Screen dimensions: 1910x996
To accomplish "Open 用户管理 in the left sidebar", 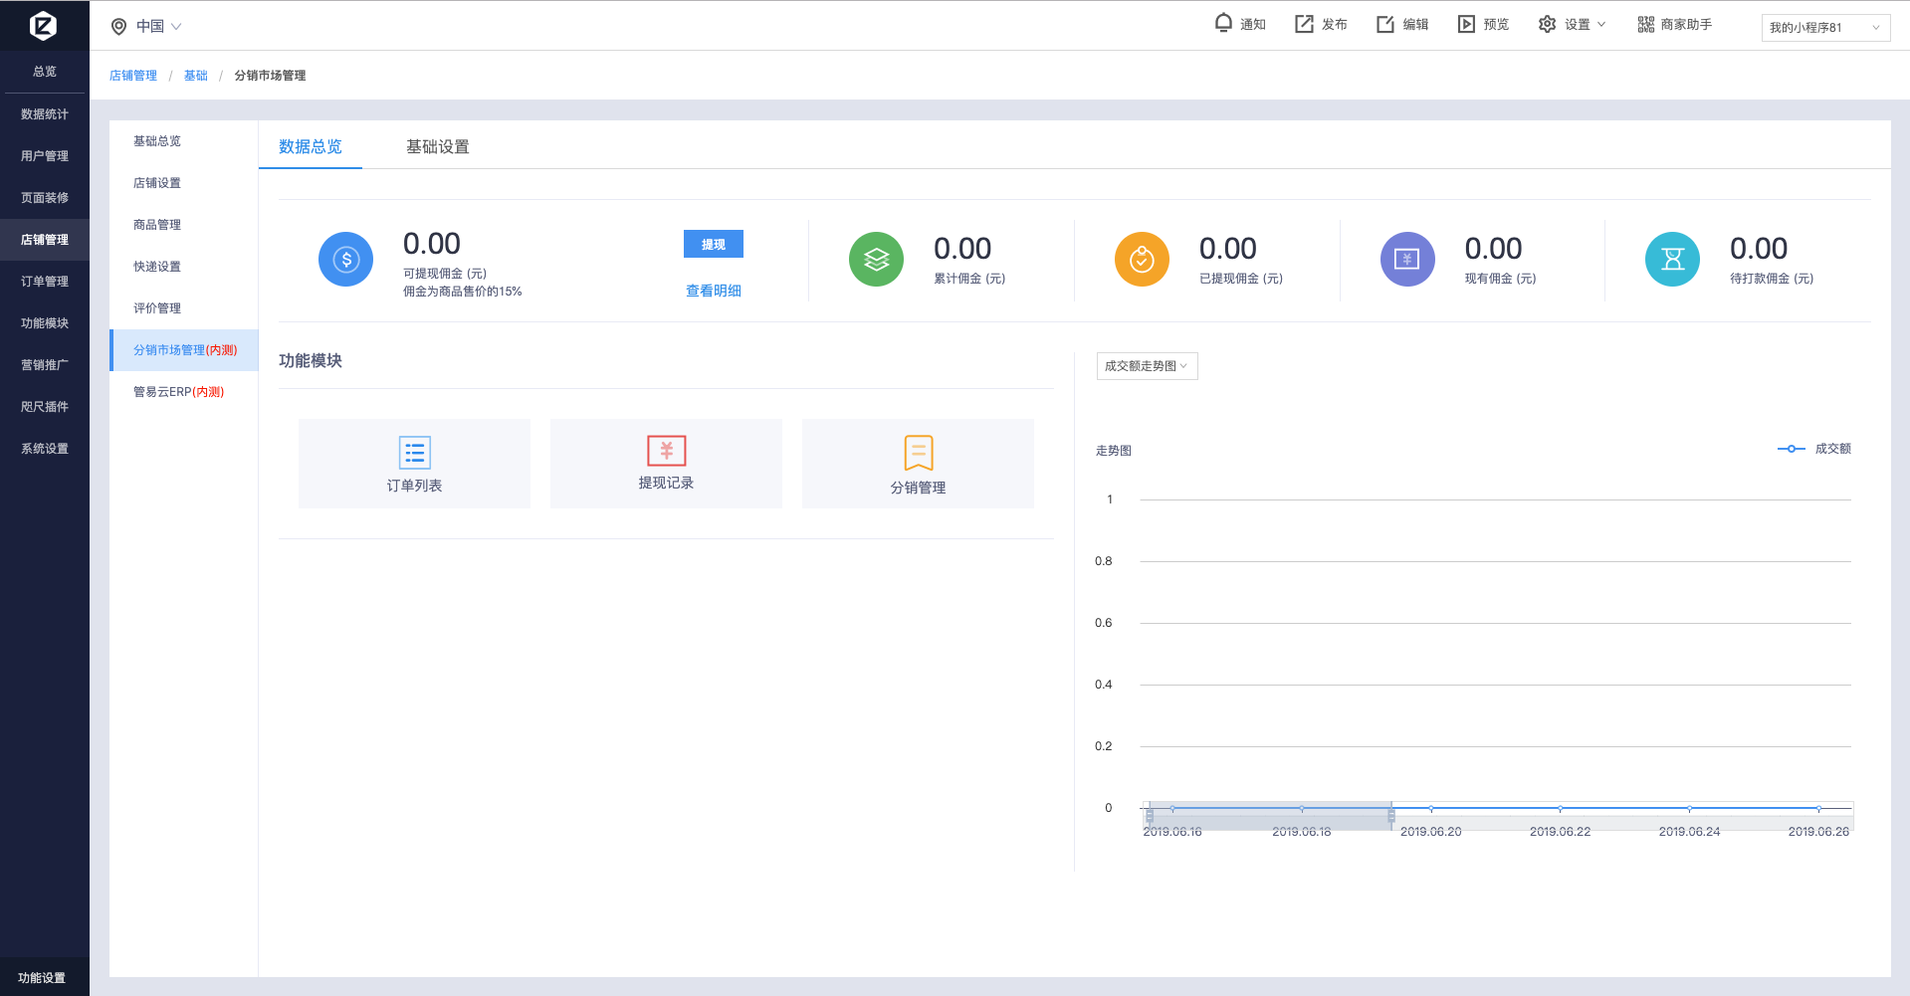I will [x=45, y=156].
